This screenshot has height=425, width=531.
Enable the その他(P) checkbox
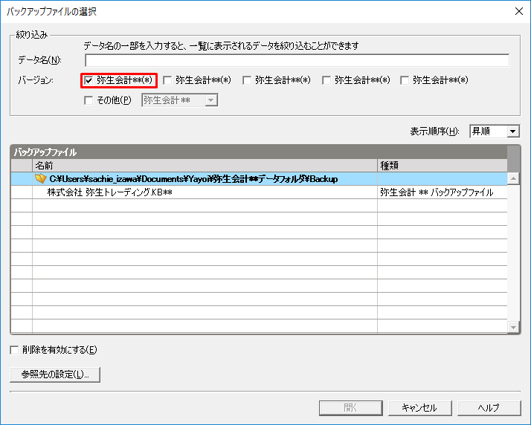pyautogui.click(x=88, y=100)
